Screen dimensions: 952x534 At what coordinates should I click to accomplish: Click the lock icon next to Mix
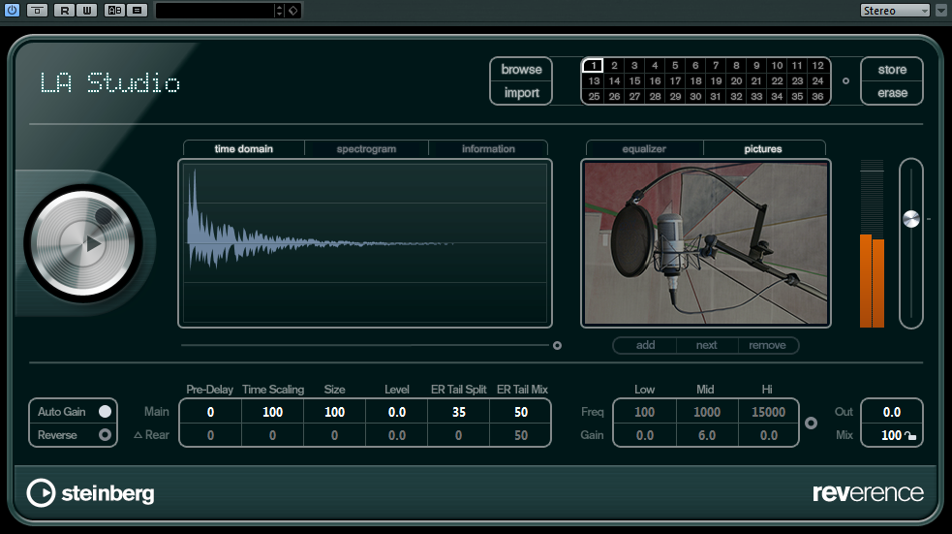[x=910, y=436]
